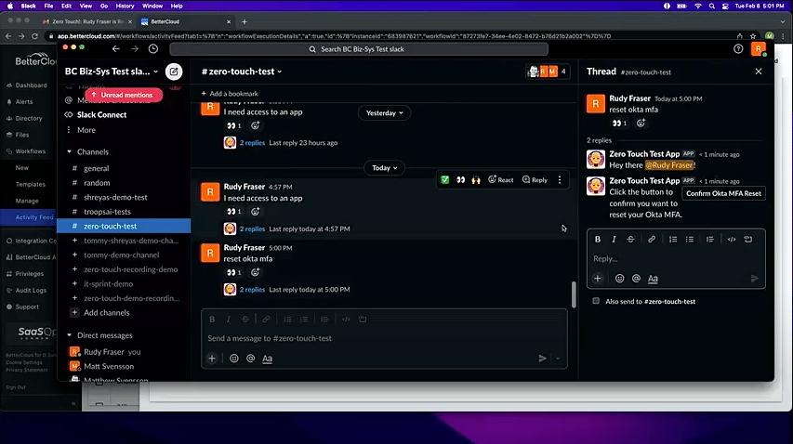The height and width of the screenshot is (444, 793).
Task: Go forward with Slack's forward arrow
Action: (135, 49)
